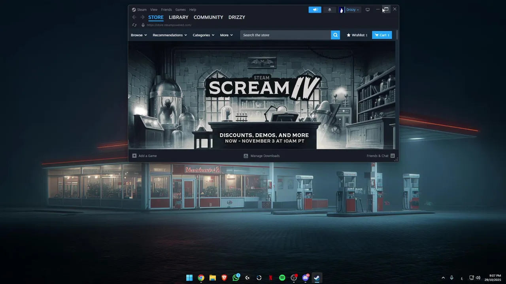Screen dimensions: 506x284
Task: Click Add a Game label
Action: [147, 156]
